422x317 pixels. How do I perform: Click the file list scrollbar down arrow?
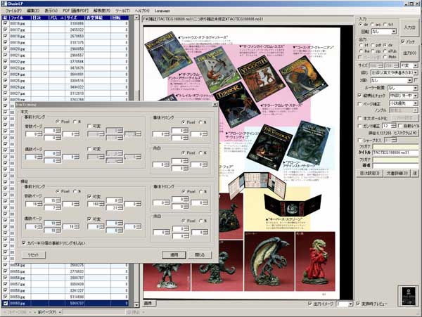click(136, 305)
